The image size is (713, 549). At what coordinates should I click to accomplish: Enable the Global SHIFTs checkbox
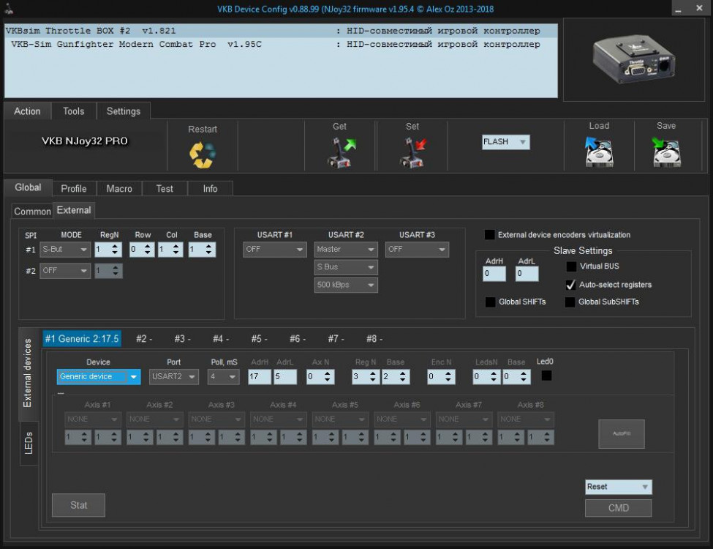(490, 302)
